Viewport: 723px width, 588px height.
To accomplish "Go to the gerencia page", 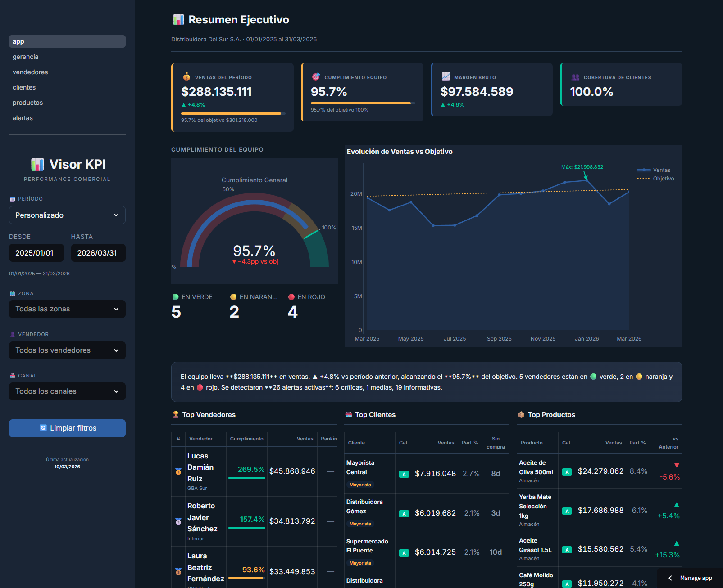I will coord(67,57).
